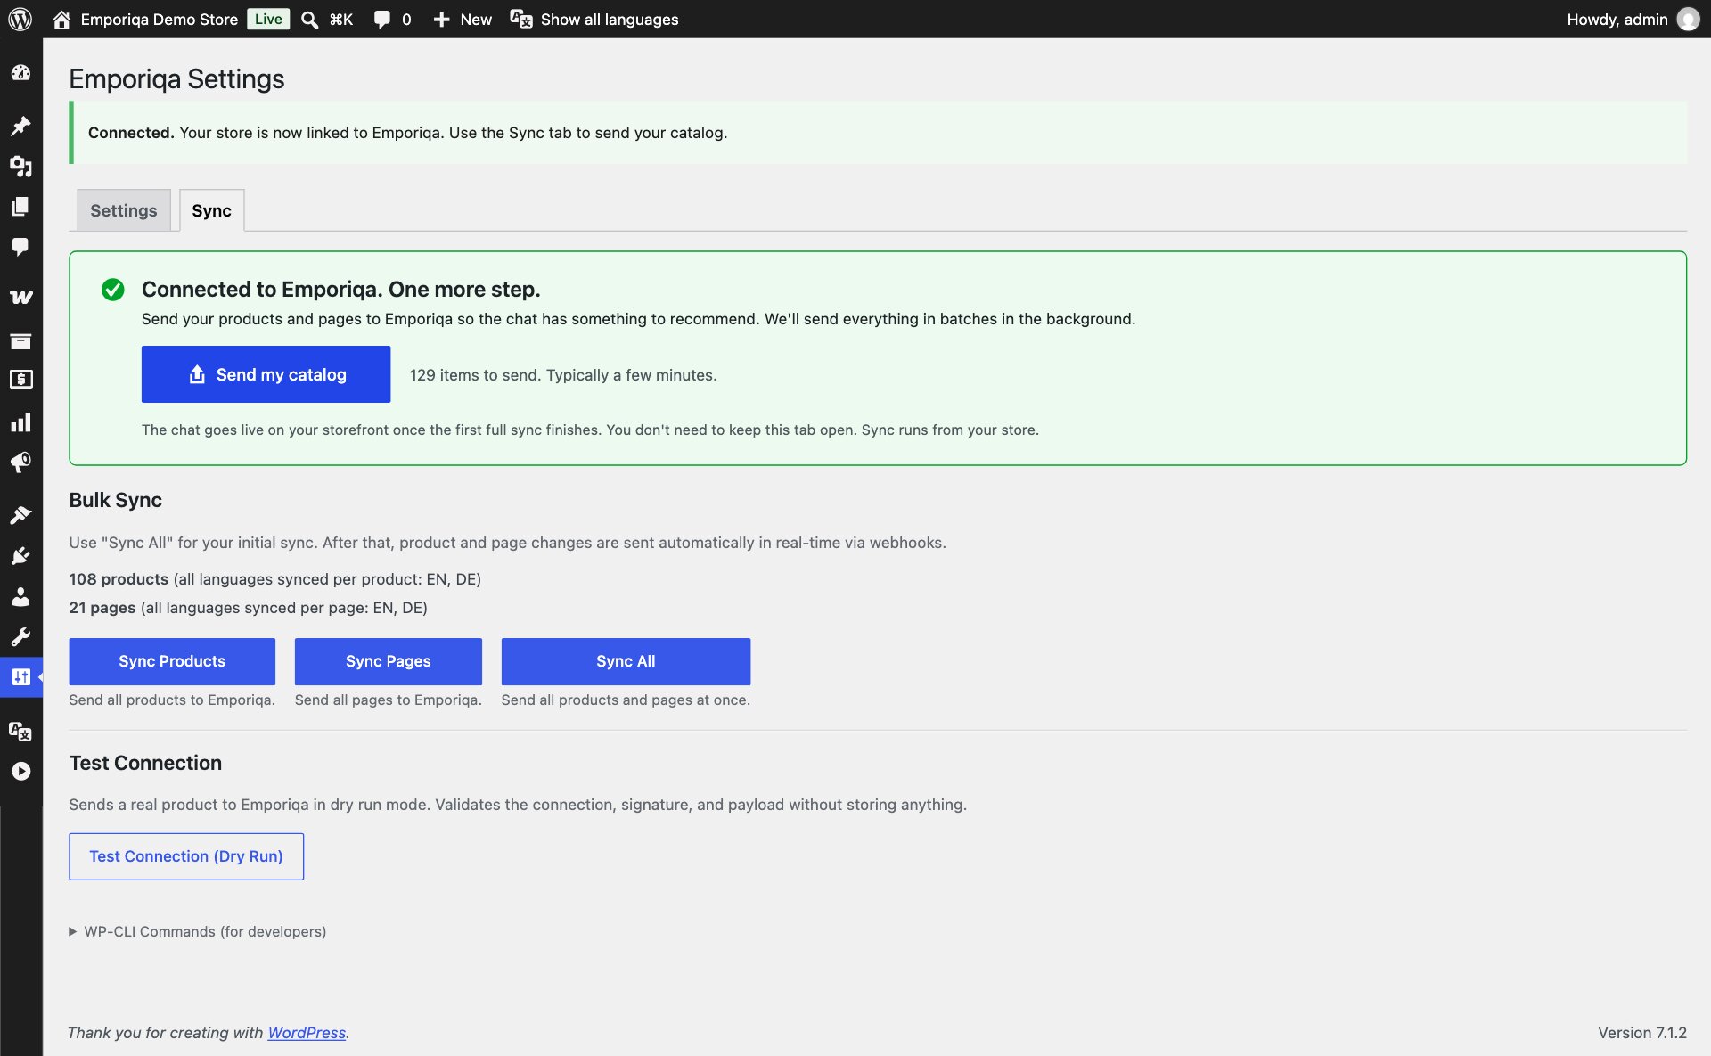Click the 'Connected.' notice text
Viewport: 1711px width, 1056px height.
point(131,133)
